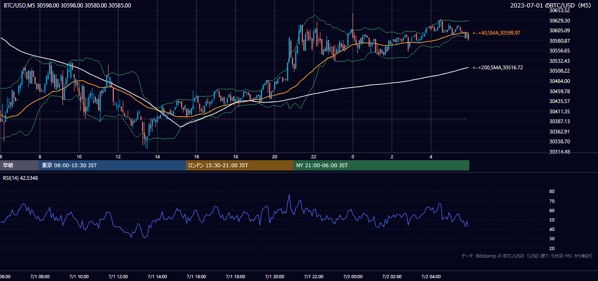Click price axis value 30605.09

[x=560, y=30]
